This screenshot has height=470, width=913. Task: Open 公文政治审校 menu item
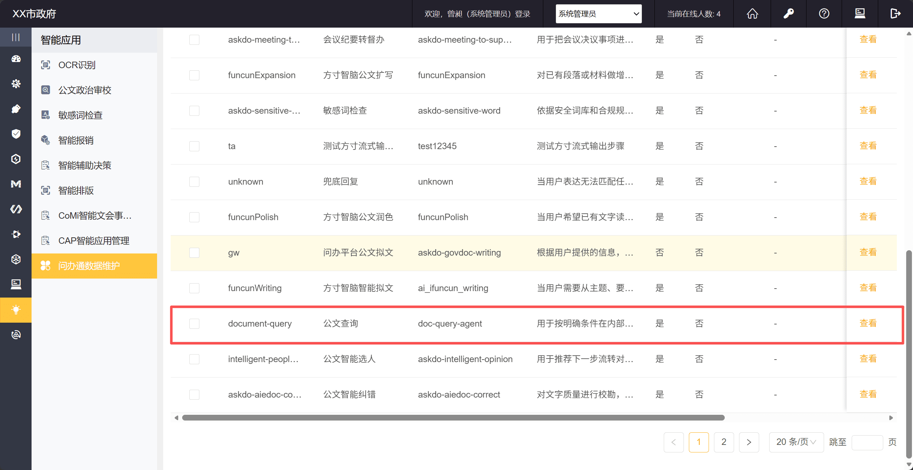pos(94,90)
